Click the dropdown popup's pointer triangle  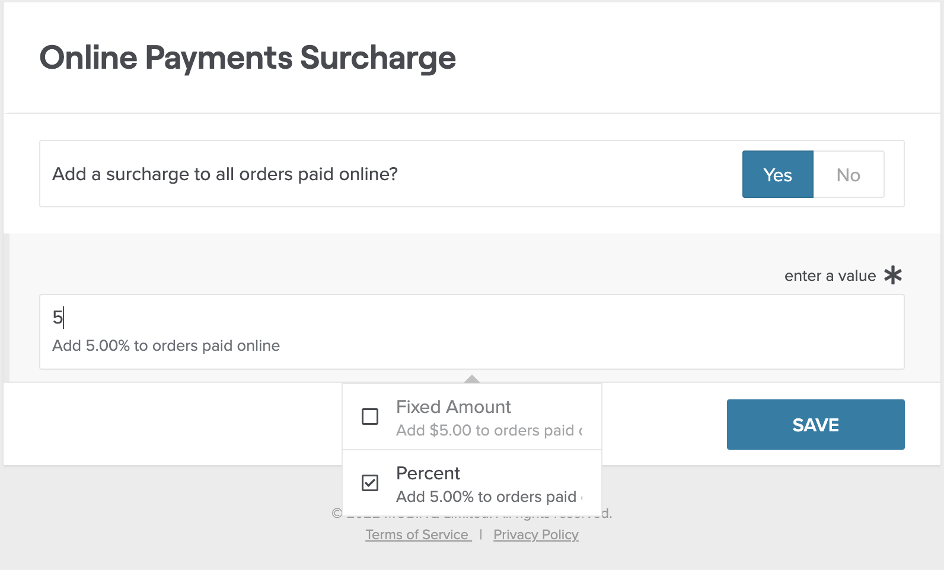click(472, 379)
